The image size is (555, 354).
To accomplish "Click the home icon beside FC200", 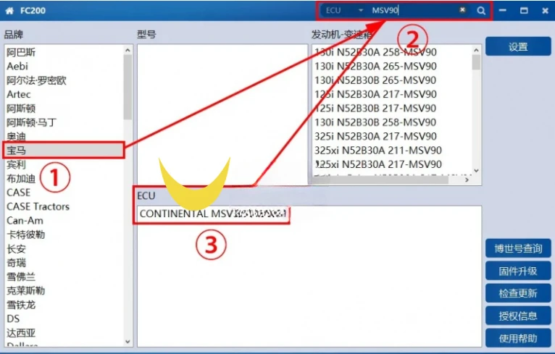I will tap(9, 11).
